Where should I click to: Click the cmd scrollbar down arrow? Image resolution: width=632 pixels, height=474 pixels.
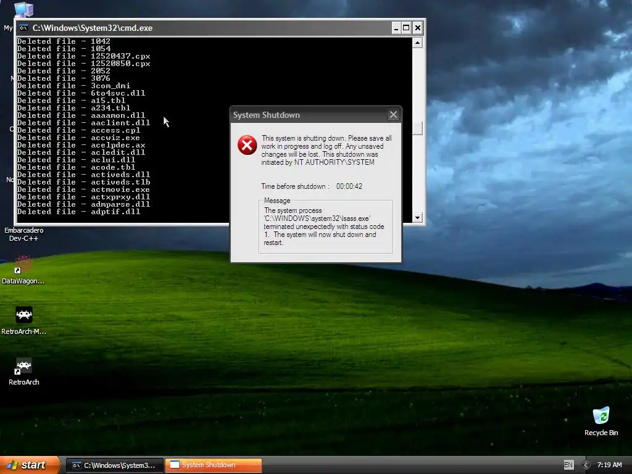pos(418,218)
